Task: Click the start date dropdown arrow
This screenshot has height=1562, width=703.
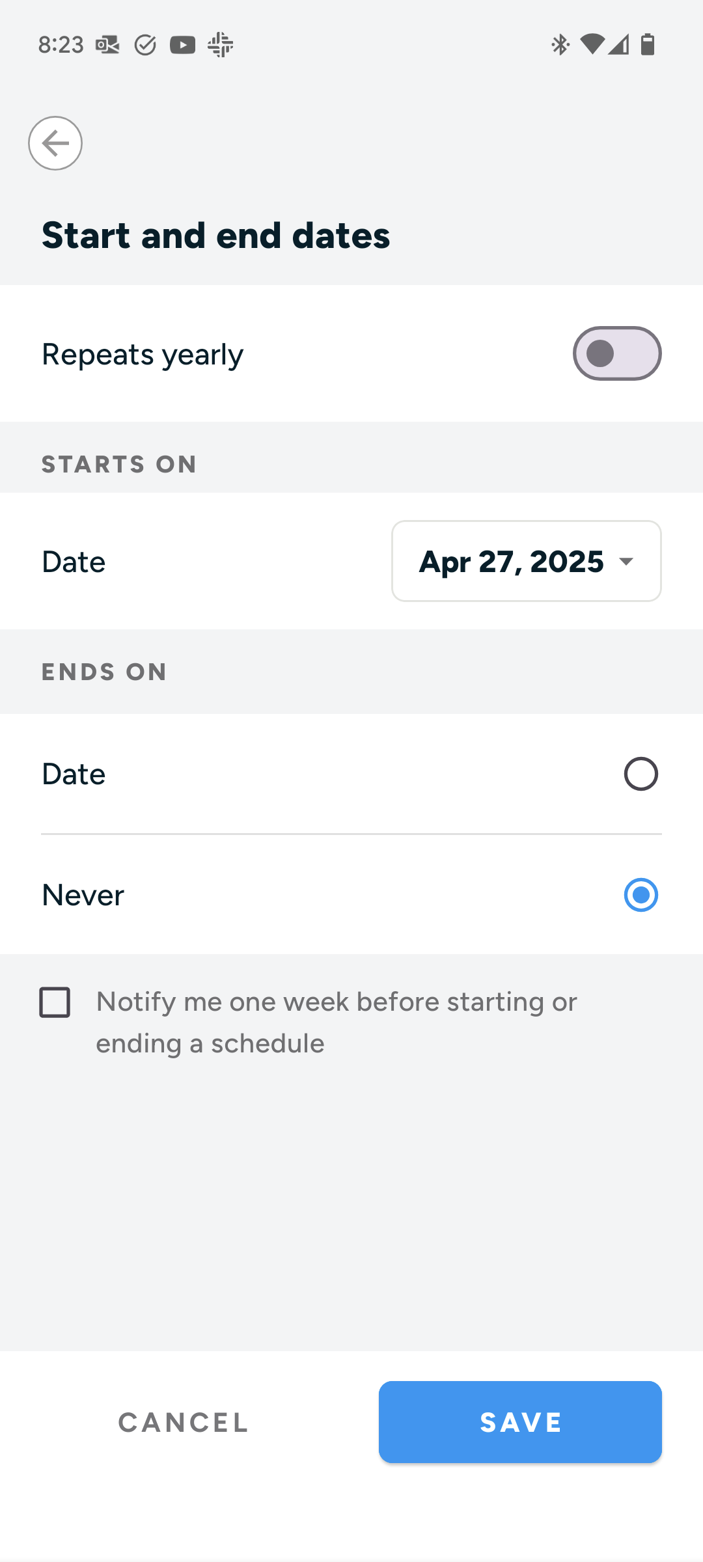Action: click(x=626, y=561)
